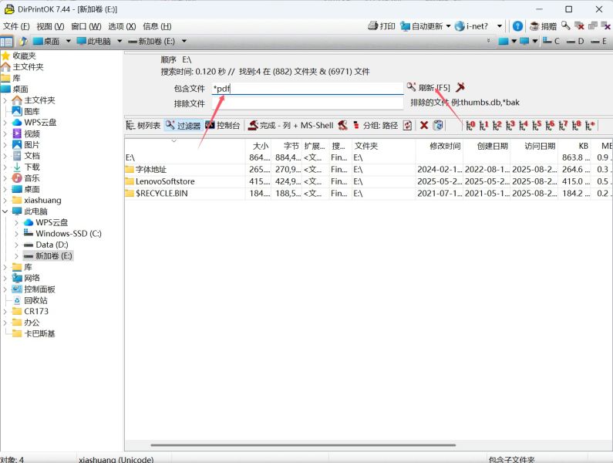Screen dimensions: 613x463
Task: Click the blue recycle bin icon in toolbar
Action: 438,125
